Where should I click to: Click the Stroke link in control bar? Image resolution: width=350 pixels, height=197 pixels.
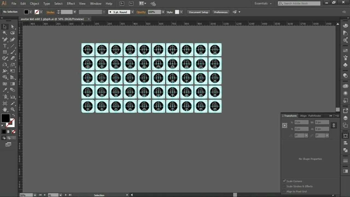pos(50,12)
